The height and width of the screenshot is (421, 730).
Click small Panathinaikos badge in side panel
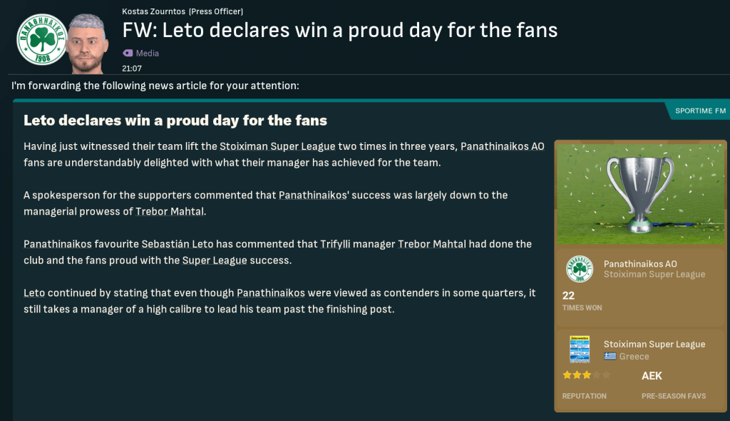580,269
